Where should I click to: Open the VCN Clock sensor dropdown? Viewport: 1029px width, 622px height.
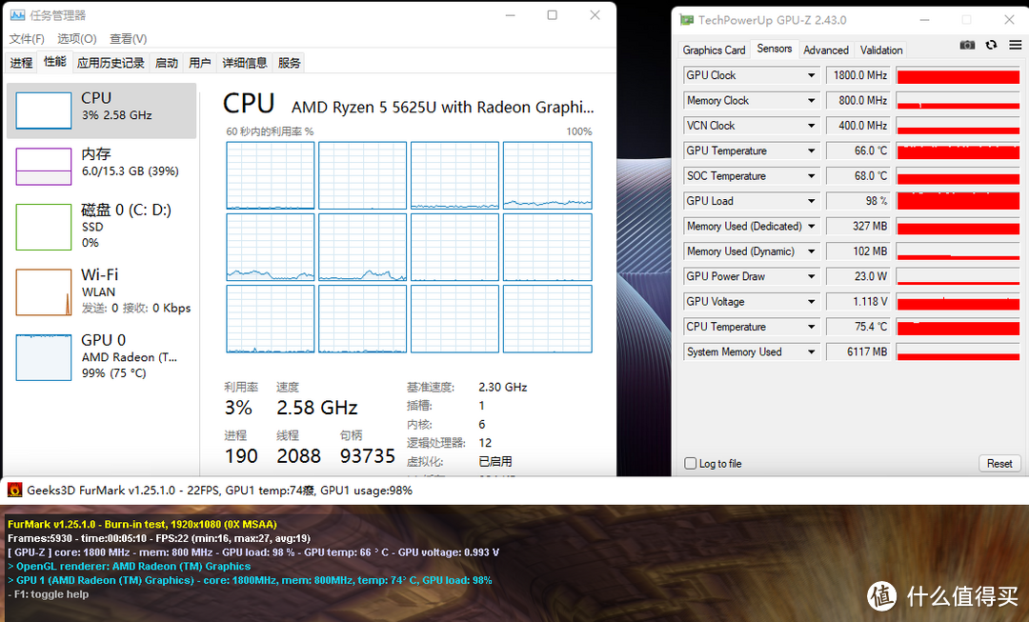pos(811,126)
